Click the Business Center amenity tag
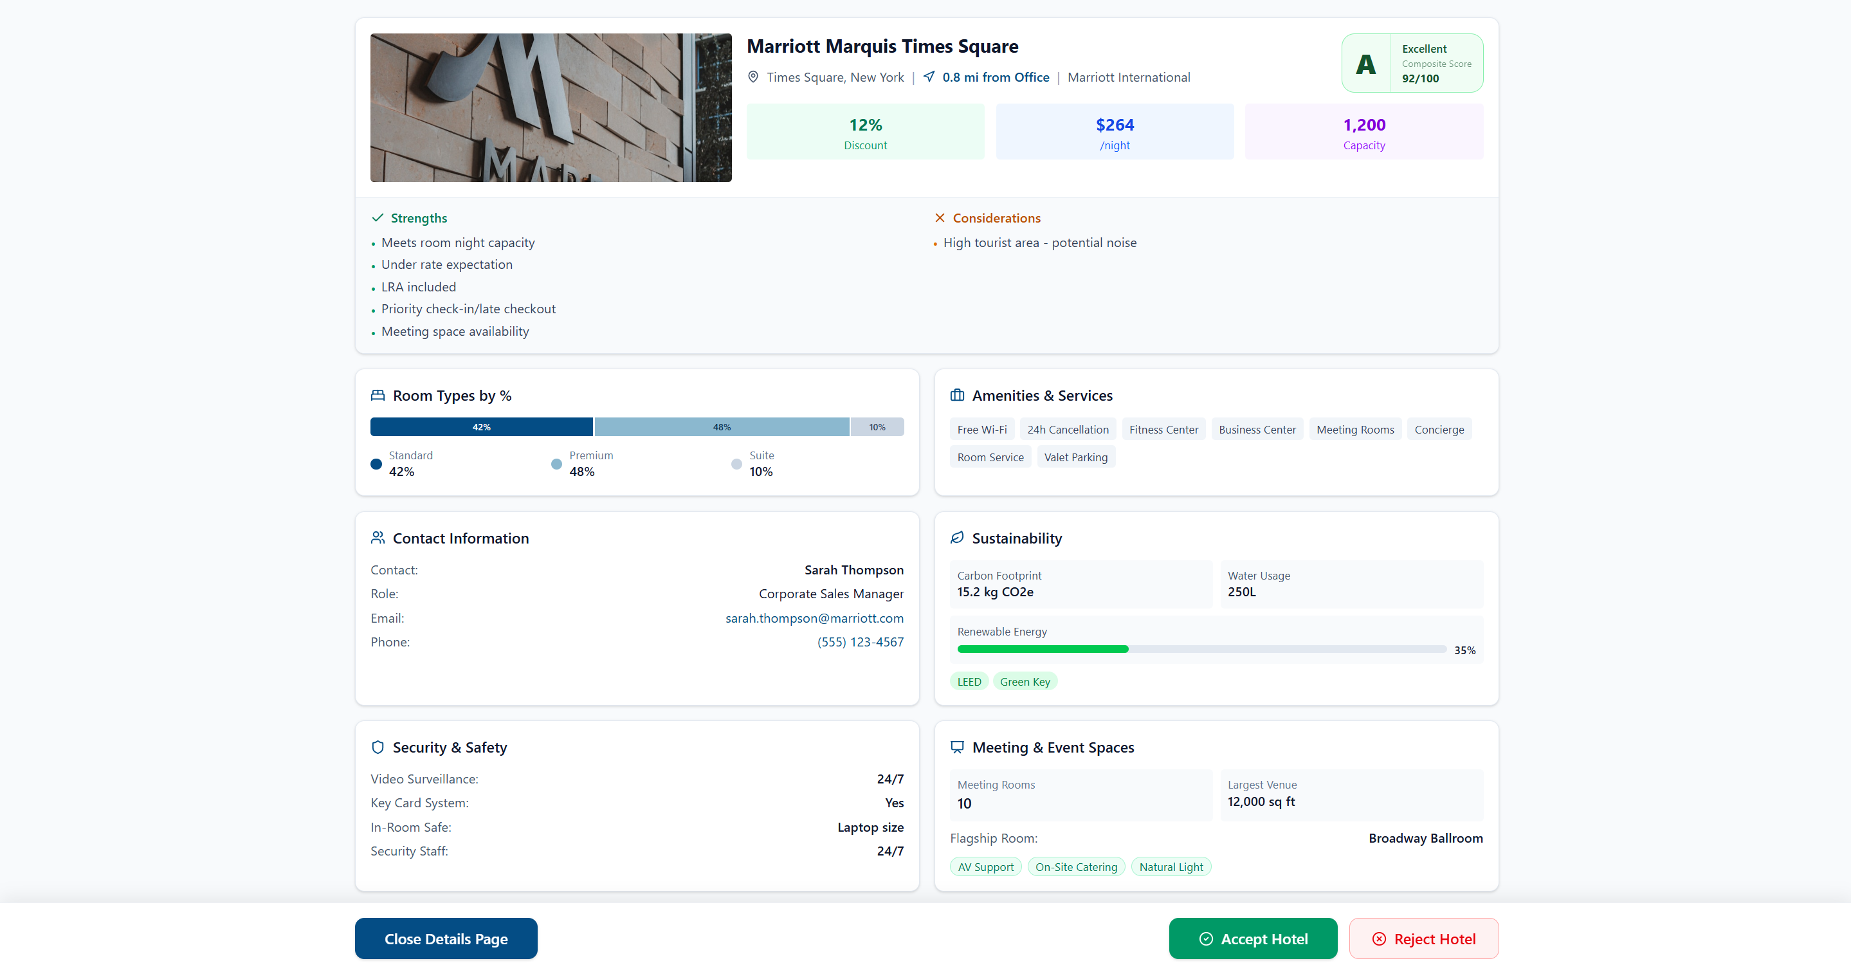 click(1257, 429)
